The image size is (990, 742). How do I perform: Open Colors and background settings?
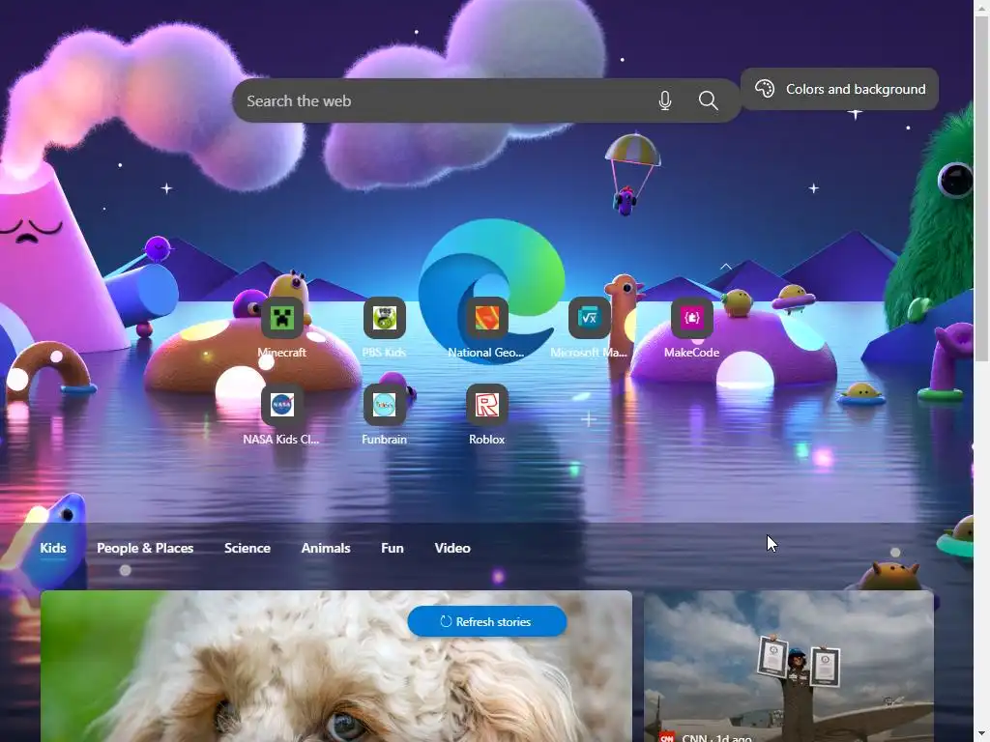point(839,89)
